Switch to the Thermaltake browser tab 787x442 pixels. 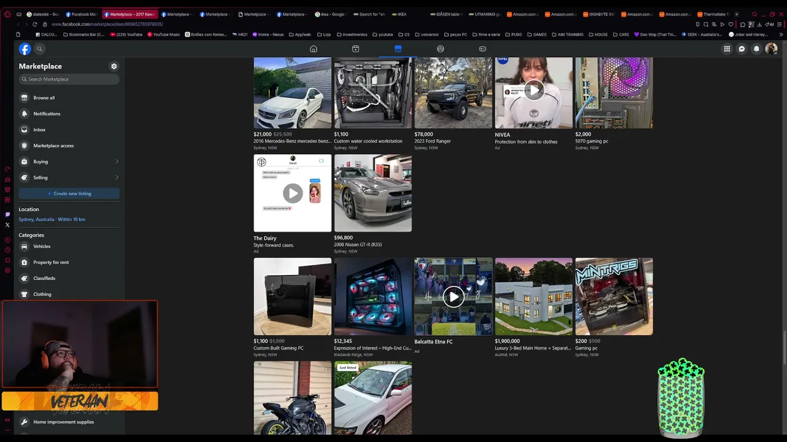[x=713, y=14]
